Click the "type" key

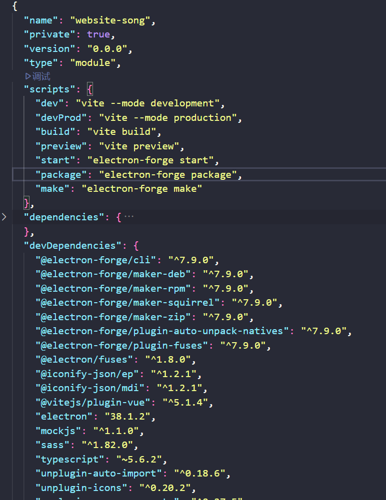click(x=41, y=63)
